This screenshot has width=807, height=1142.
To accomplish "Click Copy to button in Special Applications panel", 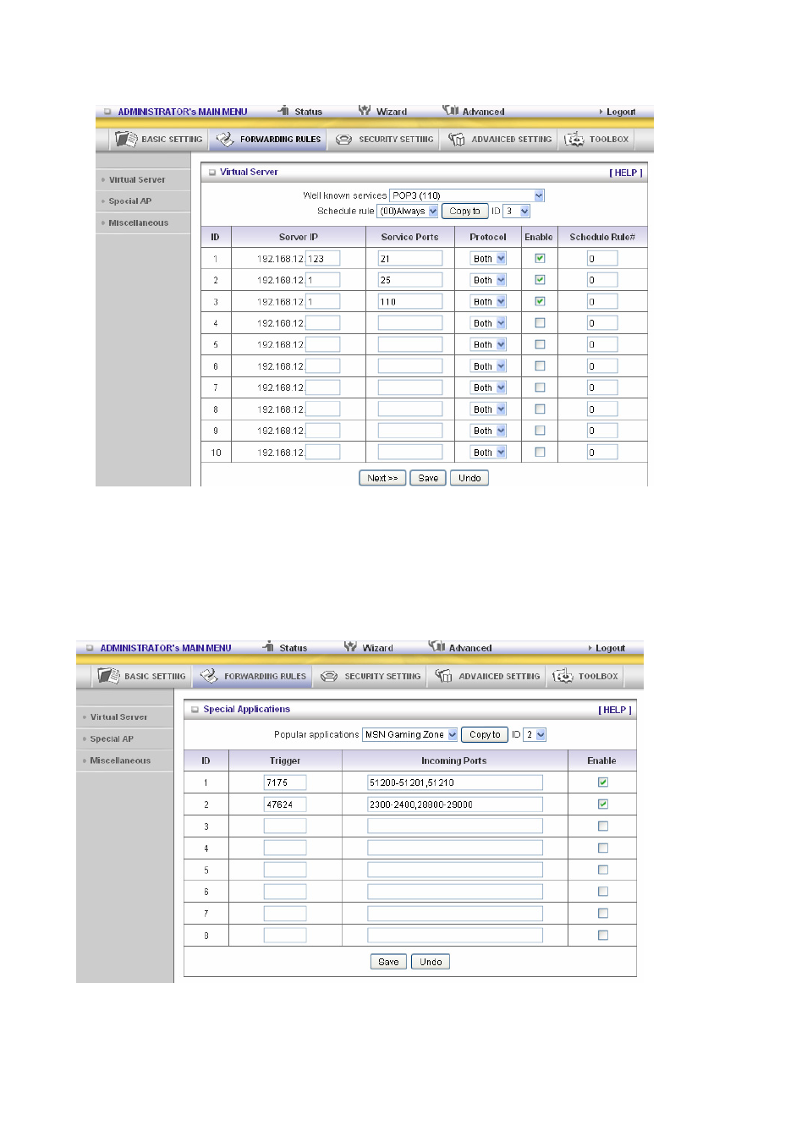I will pyautogui.click(x=485, y=735).
